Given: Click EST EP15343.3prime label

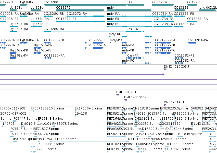Looking at the screenshot, I should click(x=51, y=119).
